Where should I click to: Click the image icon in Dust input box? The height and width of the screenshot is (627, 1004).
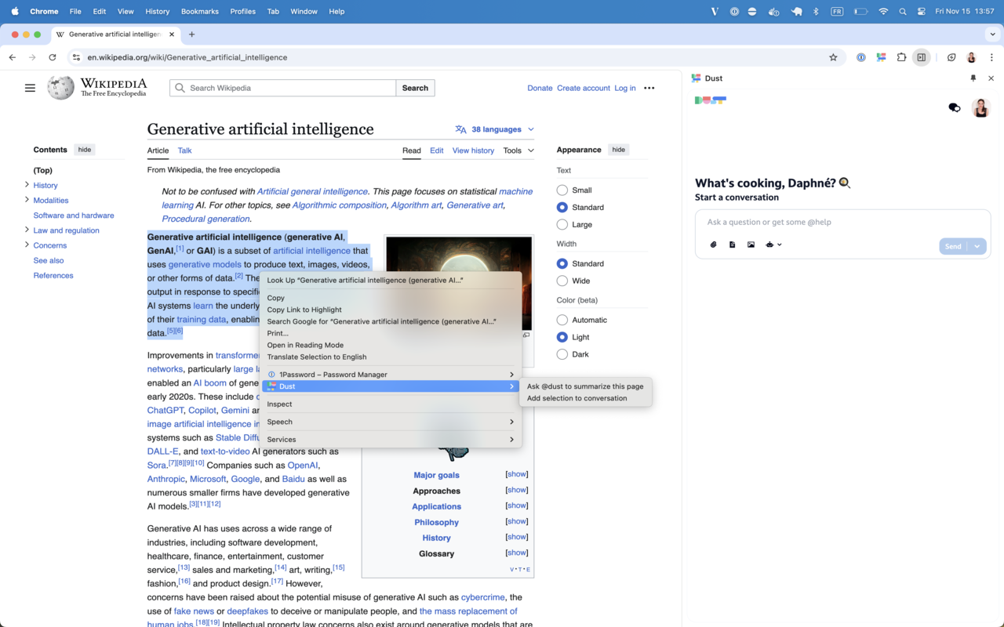click(751, 245)
